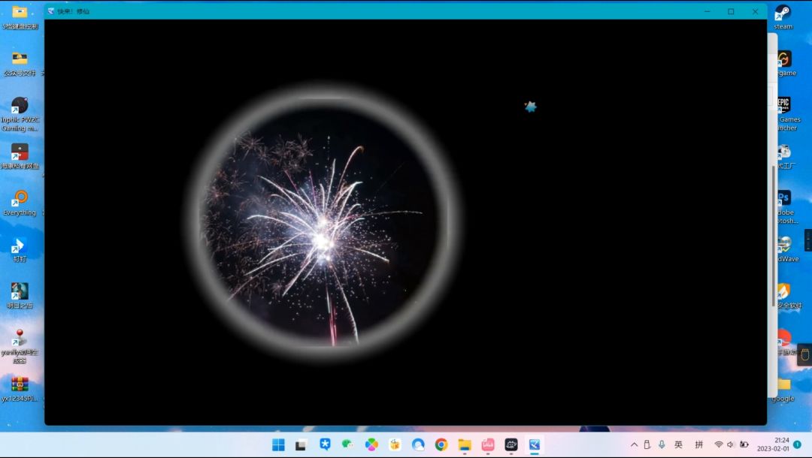Viewport: 812px width, 458px height.
Task: Open the Steam desktop shortcut
Action: click(783, 14)
